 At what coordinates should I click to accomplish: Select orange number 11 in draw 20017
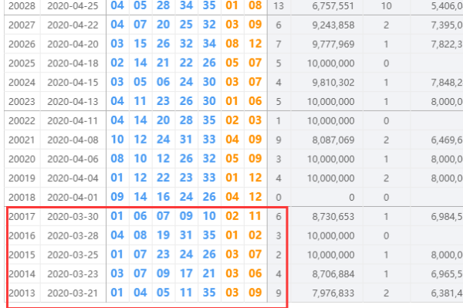(x=255, y=216)
